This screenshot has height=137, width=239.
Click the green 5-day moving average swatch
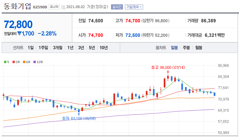click(5, 62)
